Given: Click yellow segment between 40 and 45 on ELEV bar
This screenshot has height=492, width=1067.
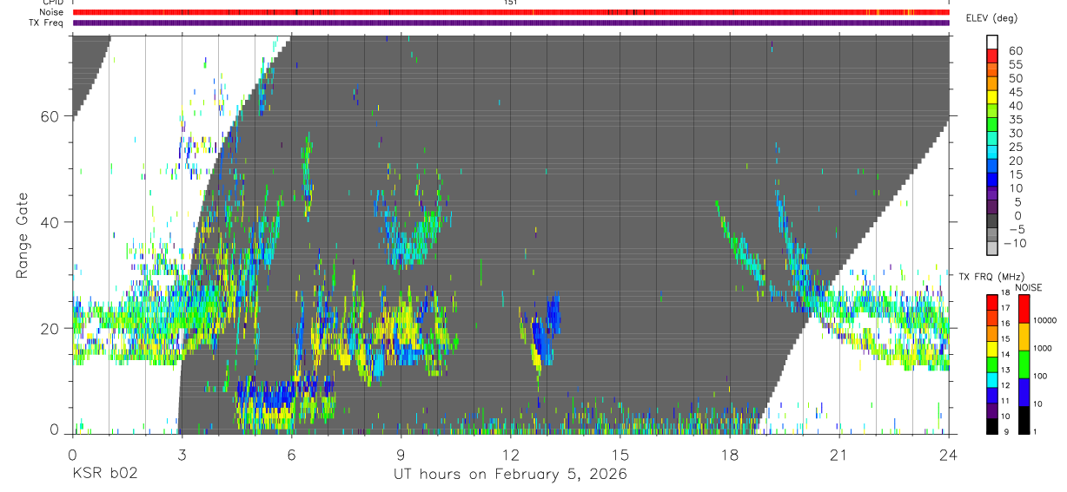Looking at the screenshot, I should pyautogui.click(x=991, y=99).
